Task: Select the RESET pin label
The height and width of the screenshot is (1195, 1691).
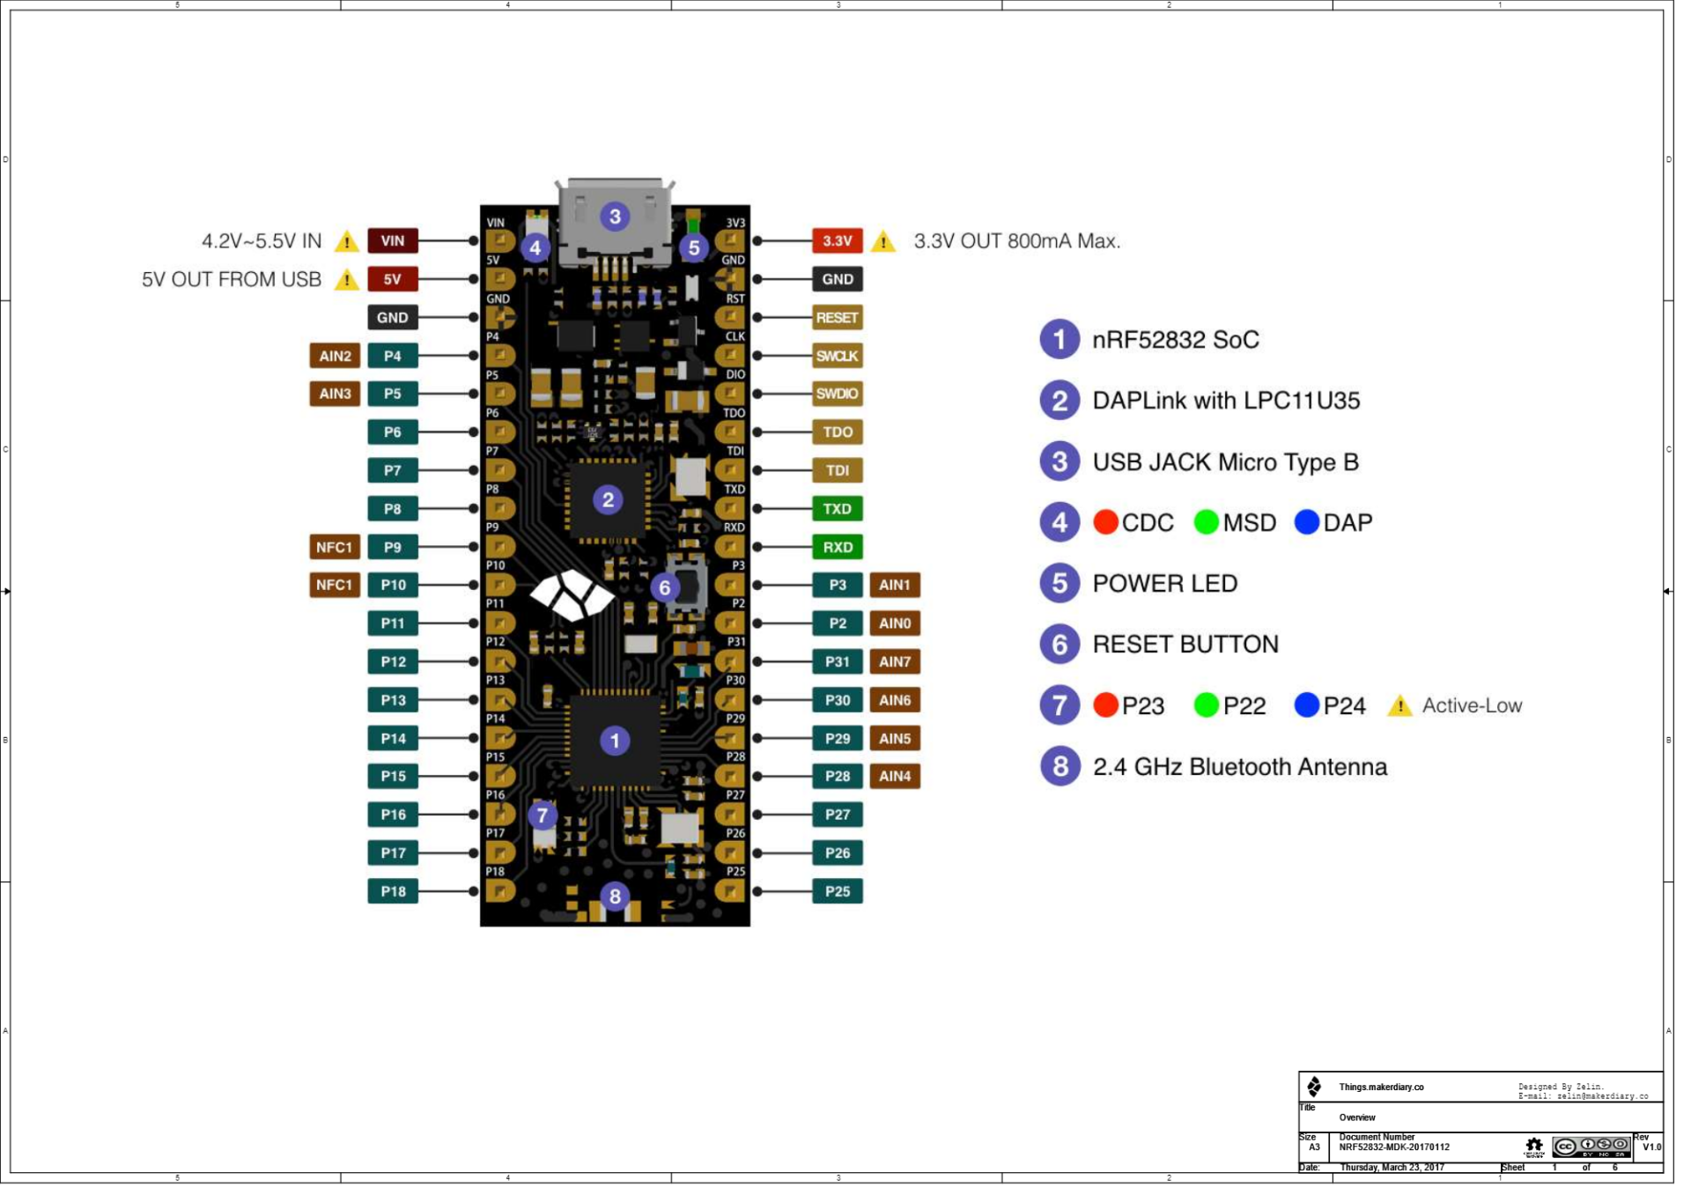Action: (837, 317)
